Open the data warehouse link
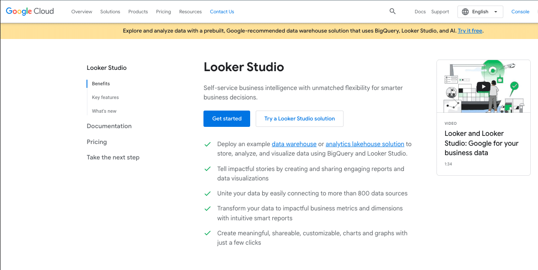The image size is (538, 270). coord(294,144)
